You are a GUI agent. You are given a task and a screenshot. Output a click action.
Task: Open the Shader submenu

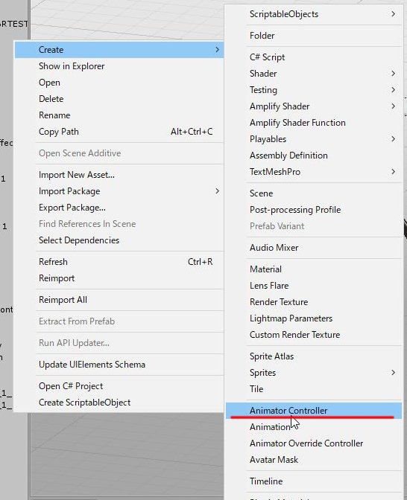point(314,74)
